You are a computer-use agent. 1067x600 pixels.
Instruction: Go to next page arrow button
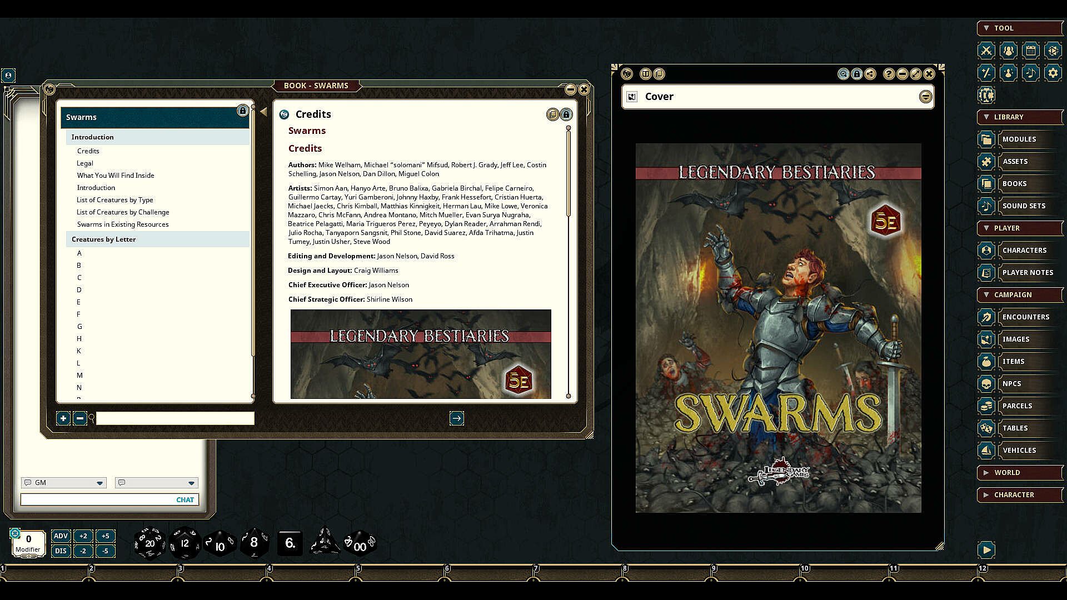click(456, 418)
